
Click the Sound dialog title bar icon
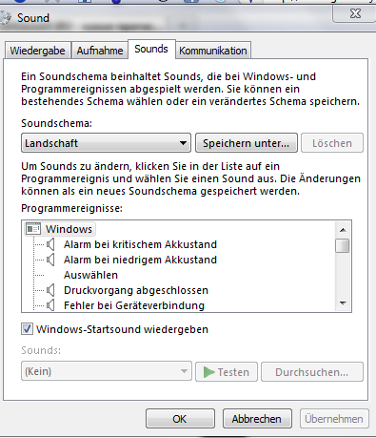click(x=6, y=18)
